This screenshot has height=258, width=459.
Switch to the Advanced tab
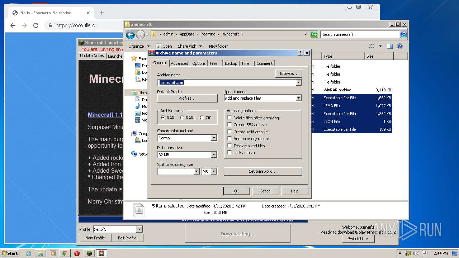[x=179, y=63]
